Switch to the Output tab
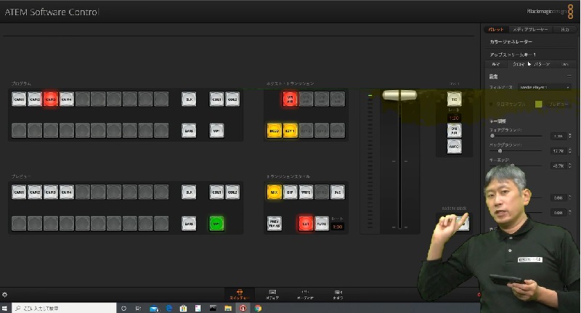This screenshot has width=581, height=313. pos(565,30)
